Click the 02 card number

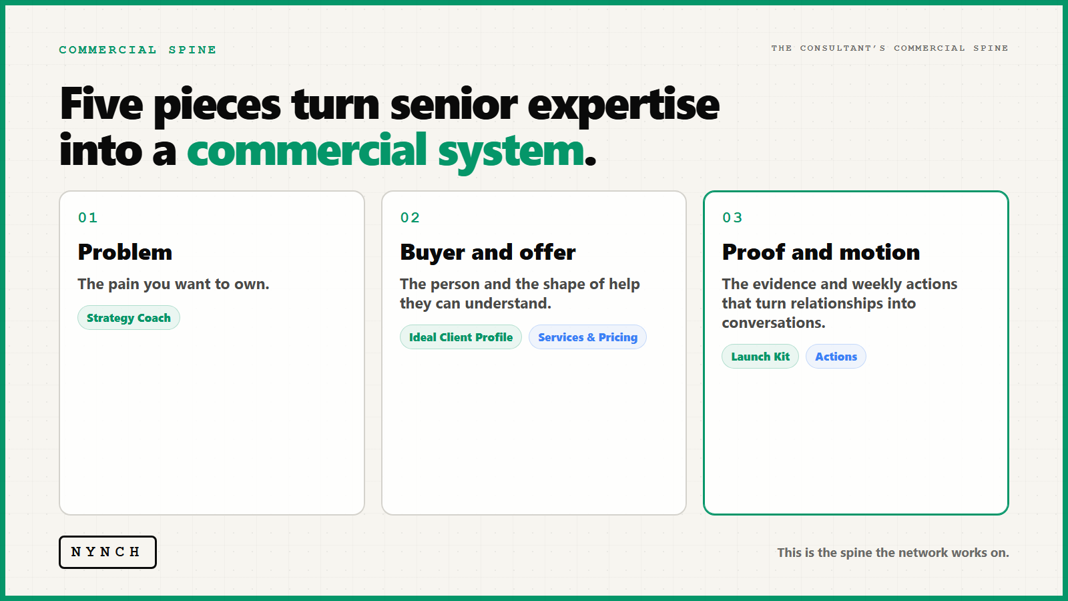point(411,218)
